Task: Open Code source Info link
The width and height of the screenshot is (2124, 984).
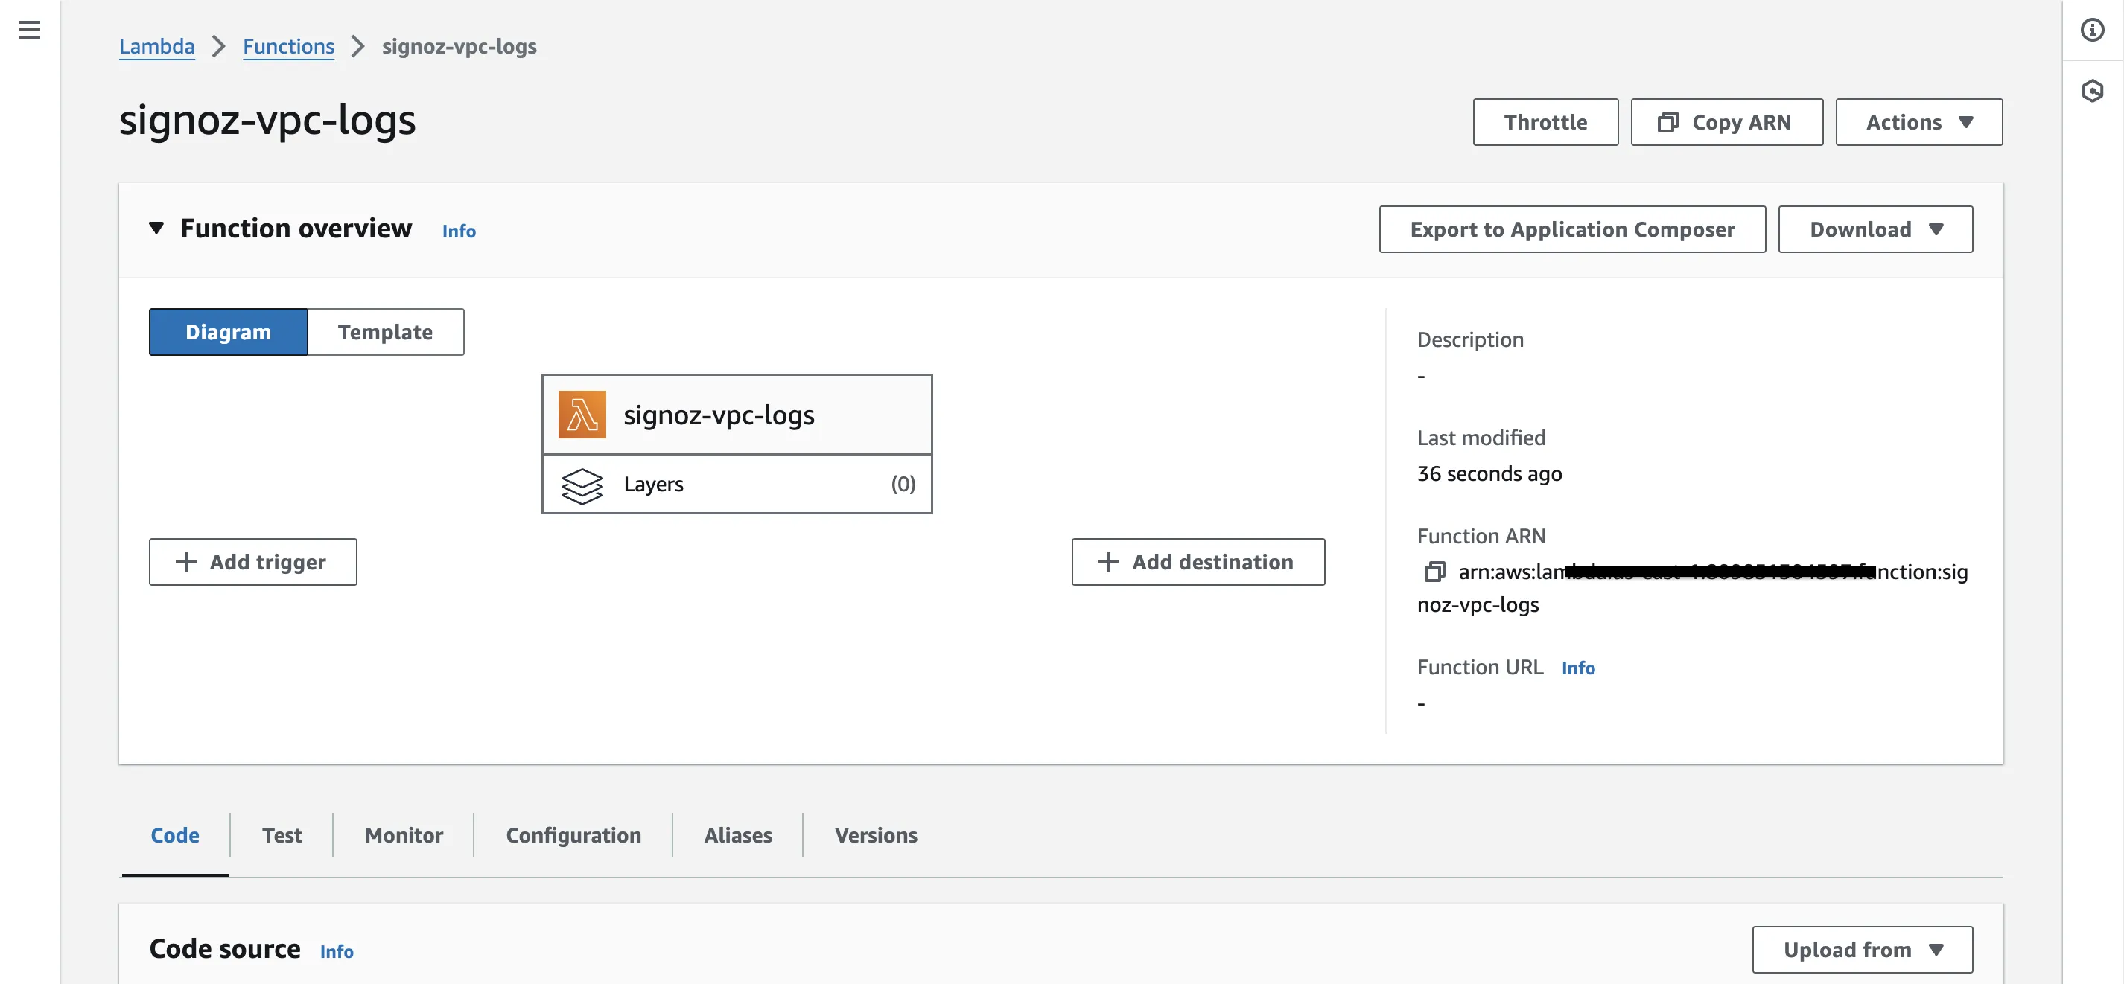Action: (337, 951)
